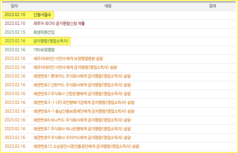
Task: Click the date beside 기타보정명령
Action: 15,50
